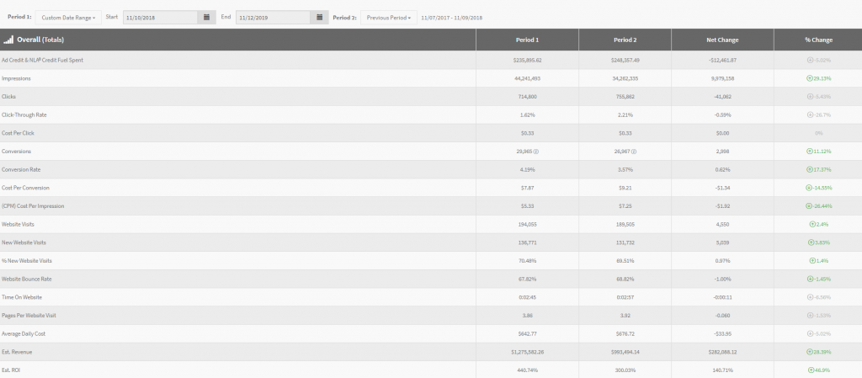862x378 pixels.
Task: Select the Website Visits row label
Action: tap(18, 224)
